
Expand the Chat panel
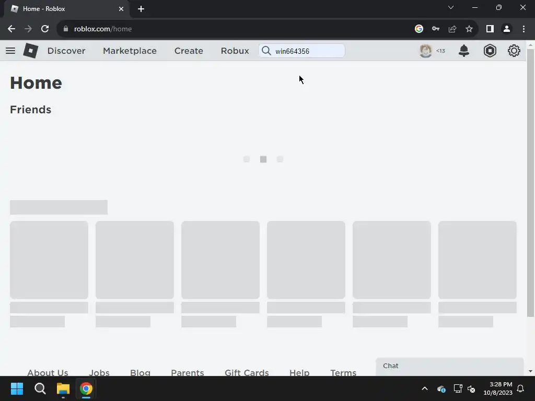pyautogui.click(x=450, y=367)
